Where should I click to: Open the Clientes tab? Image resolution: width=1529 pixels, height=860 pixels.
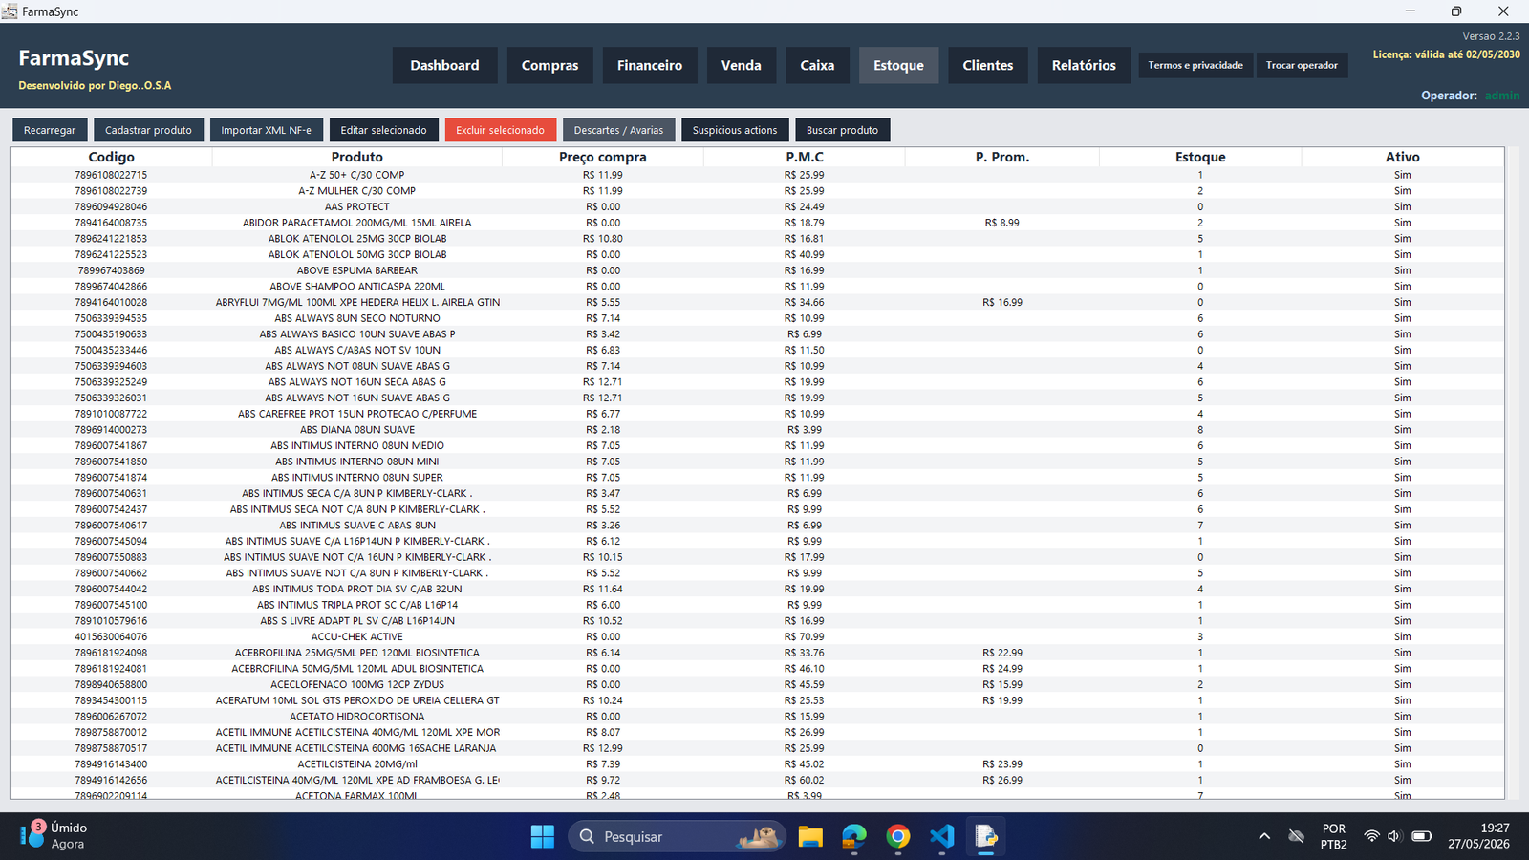click(x=988, y=65)
